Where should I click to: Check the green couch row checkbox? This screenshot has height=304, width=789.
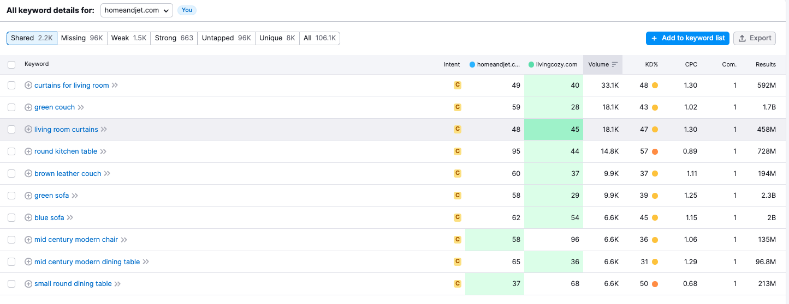[11, 107]
